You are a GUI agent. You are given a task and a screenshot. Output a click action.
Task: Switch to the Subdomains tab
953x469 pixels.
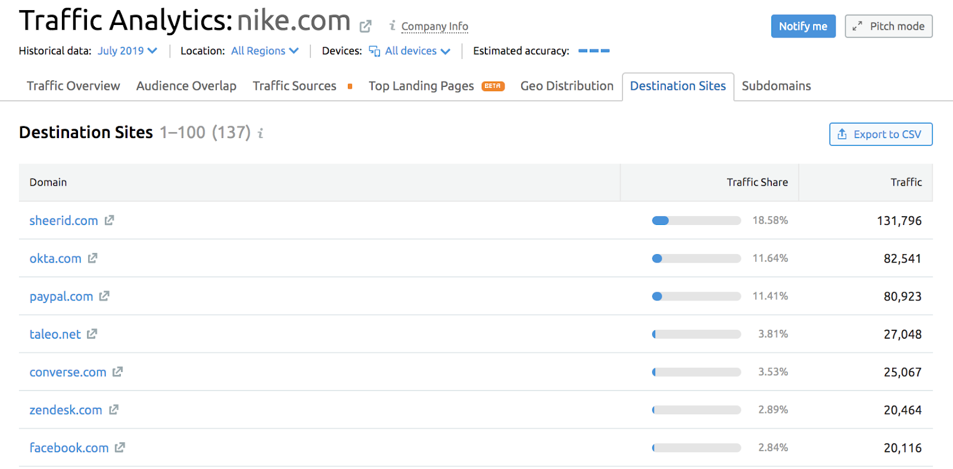[x=776, y=86]
